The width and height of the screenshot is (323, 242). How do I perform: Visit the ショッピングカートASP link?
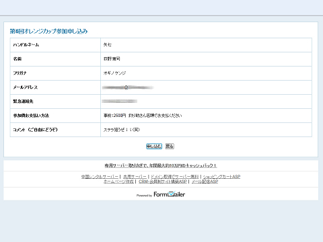[x=221, y=177]
